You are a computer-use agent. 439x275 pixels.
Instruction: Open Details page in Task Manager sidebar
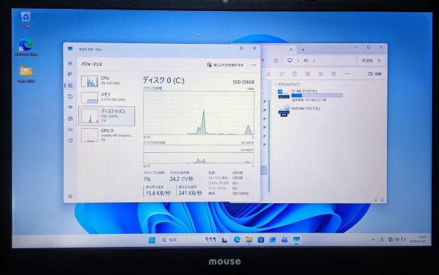point(70,130)
